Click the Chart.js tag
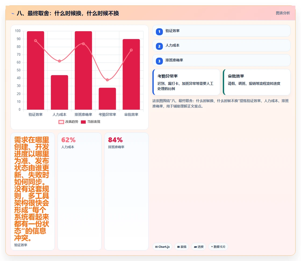This screenshot has height=261, width=301. click(162, 247)
